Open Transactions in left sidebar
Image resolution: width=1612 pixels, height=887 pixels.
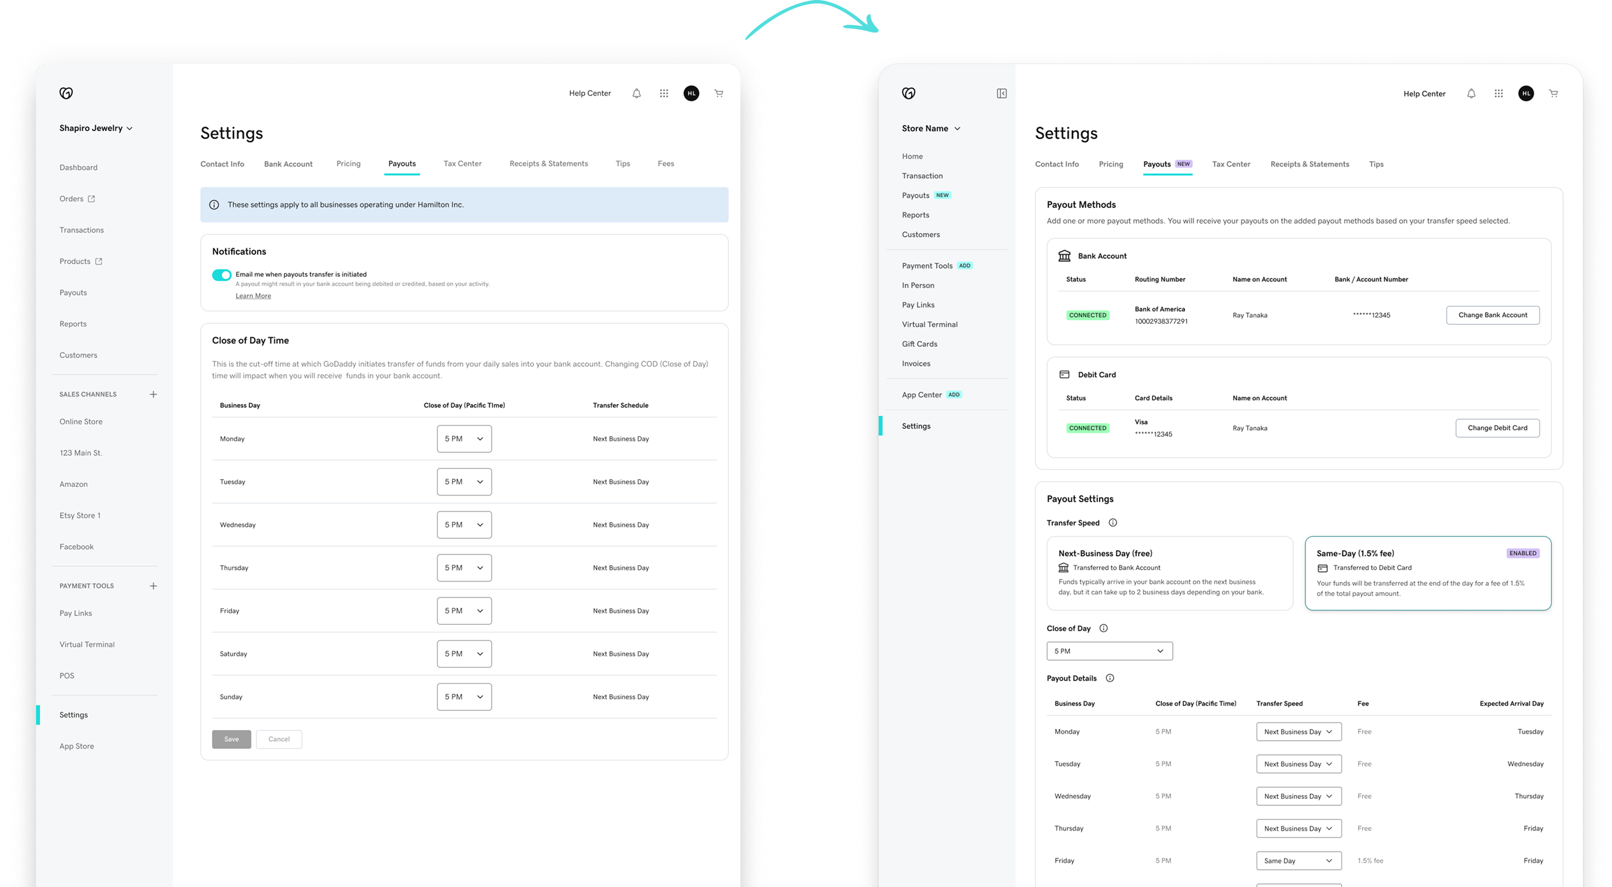(x=81, y=230)
